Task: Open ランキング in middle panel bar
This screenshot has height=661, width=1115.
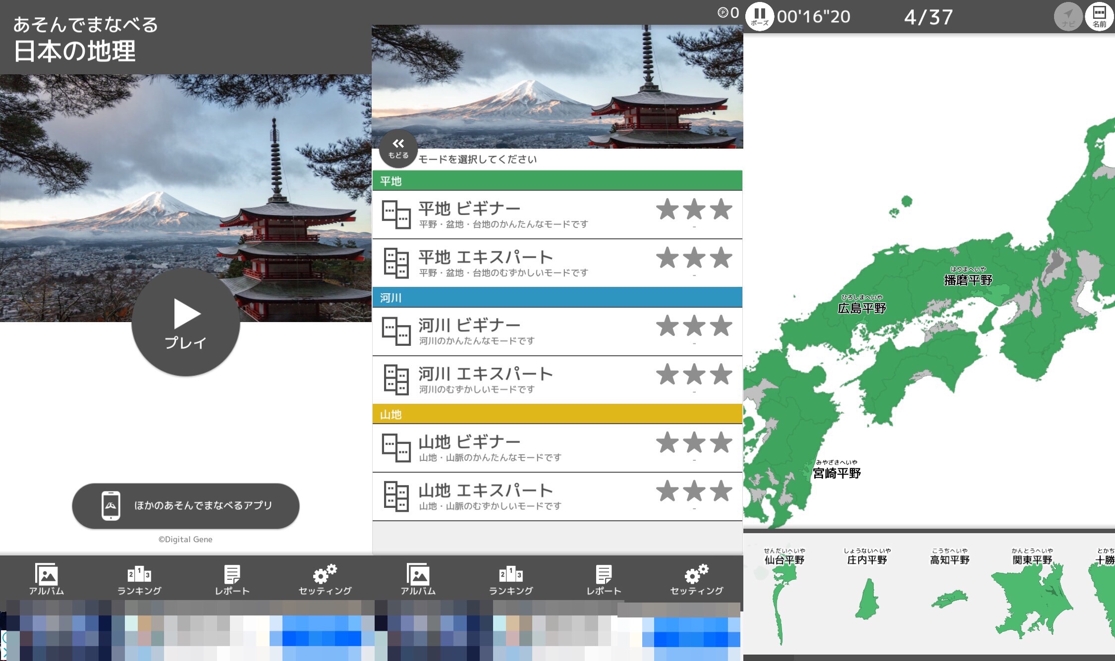Action: coord(511,579)
